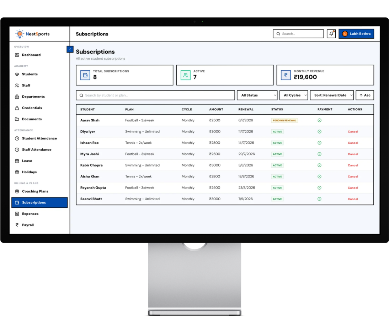
Task: Click the Amount column header
Action: click(216, 109)
